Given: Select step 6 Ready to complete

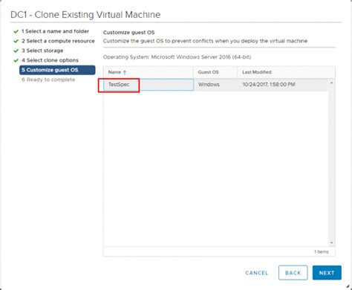Looking at the screenshot, I should (x=48, y=80).
